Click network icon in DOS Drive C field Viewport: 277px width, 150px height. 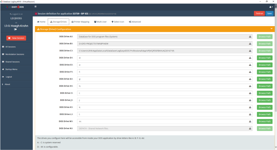click(250, 51)
